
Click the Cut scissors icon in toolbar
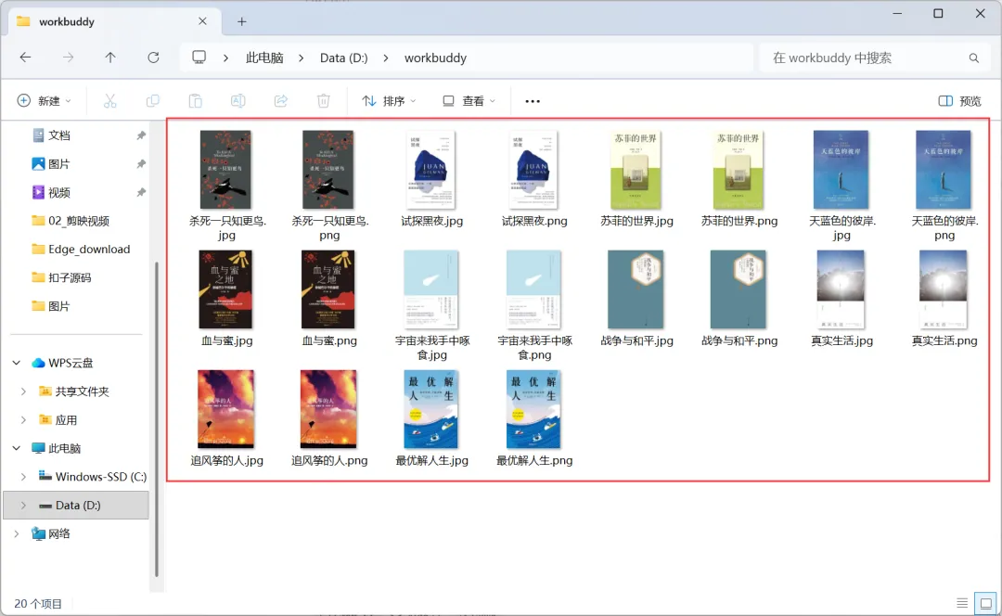point(109,101)
